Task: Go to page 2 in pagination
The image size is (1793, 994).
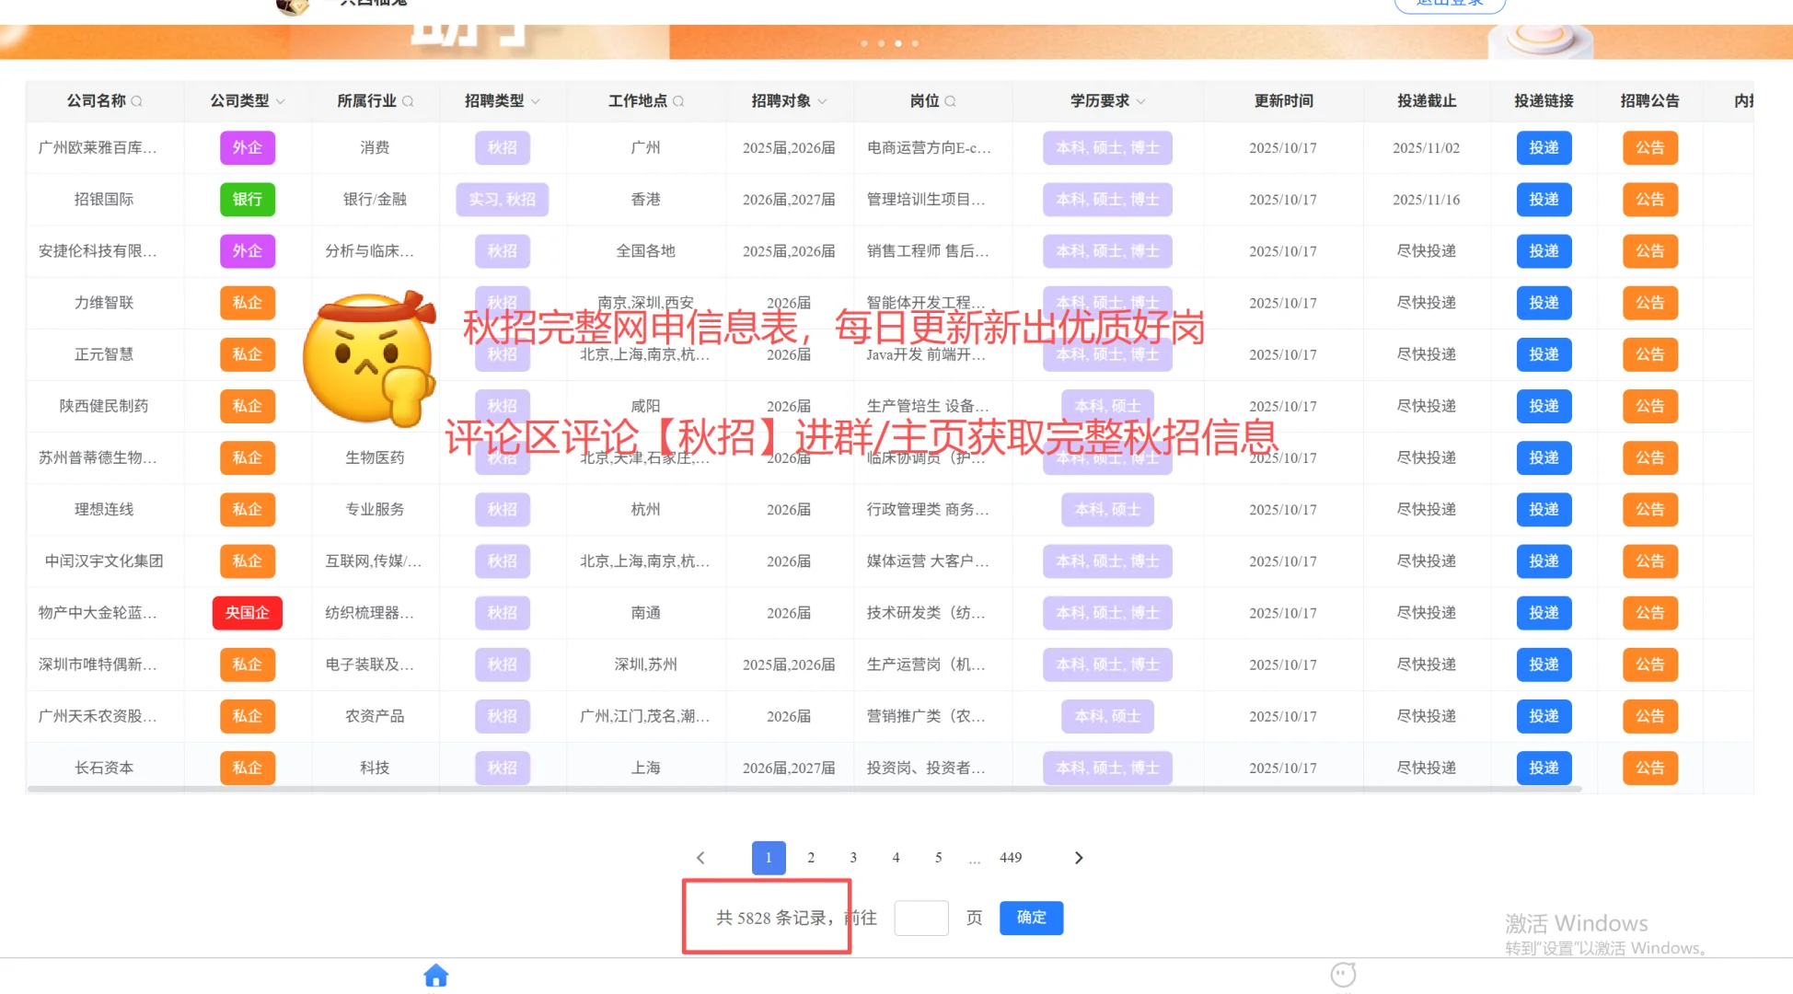Action: click(811, 858)
